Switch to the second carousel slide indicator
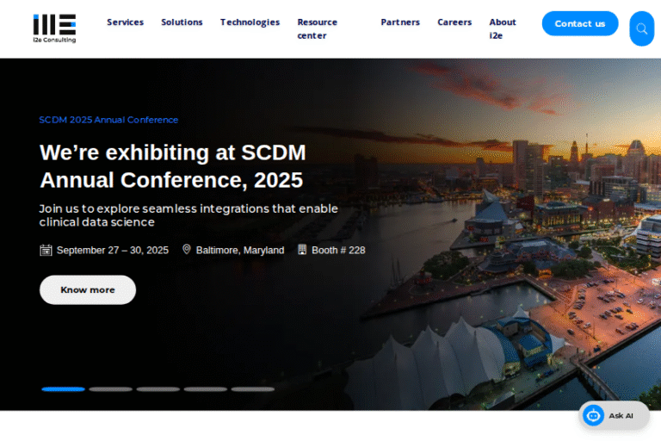This screenshot has width=661, height=441. pyautogui.click(x=110, y=389)
